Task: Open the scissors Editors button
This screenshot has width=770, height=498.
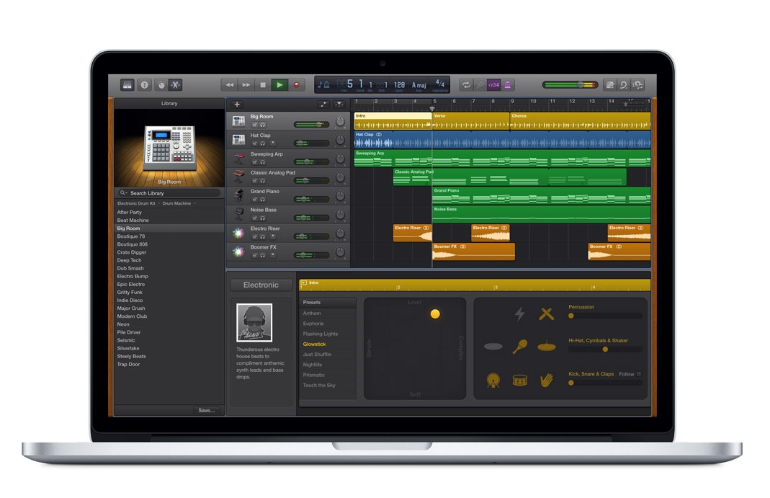Action: coord(176,85)
